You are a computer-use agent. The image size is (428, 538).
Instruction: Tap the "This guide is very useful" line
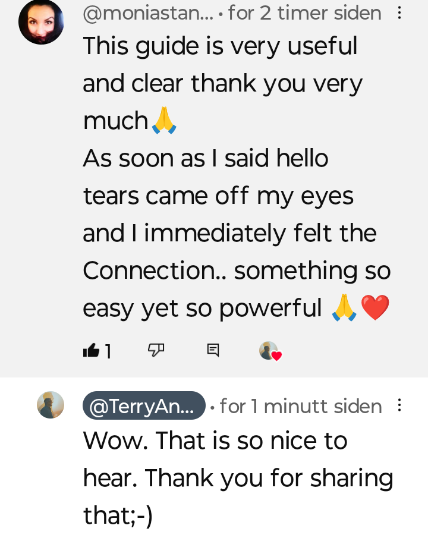(x=220, y=46)
